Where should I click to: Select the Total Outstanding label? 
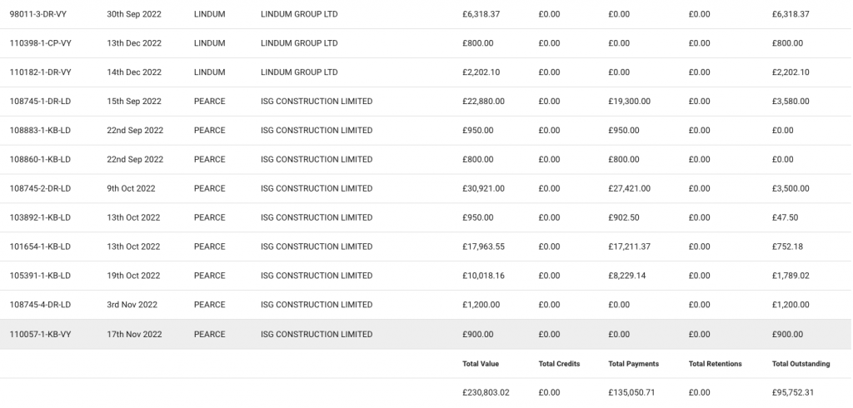tap(801, 364)
